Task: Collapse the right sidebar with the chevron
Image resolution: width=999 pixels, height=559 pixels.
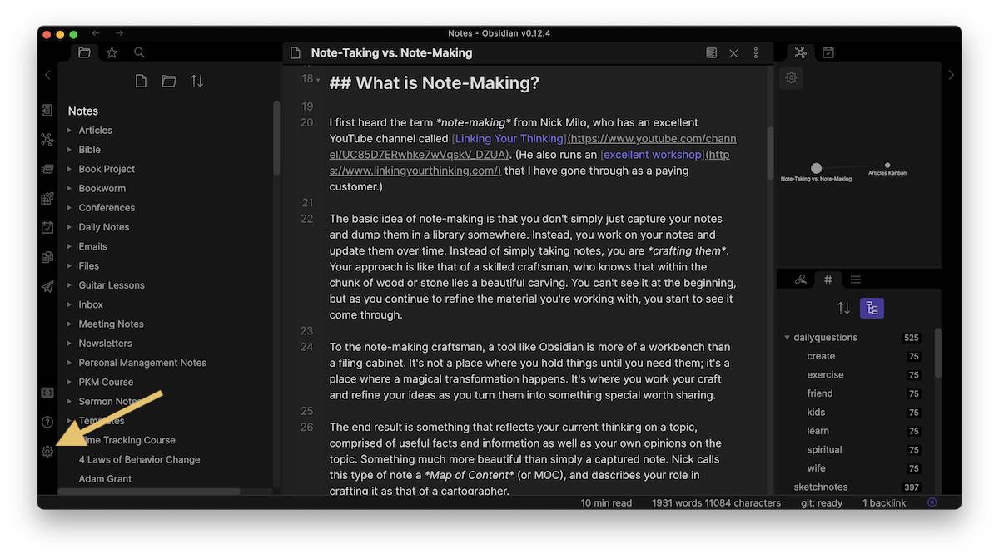Action: 952,75
